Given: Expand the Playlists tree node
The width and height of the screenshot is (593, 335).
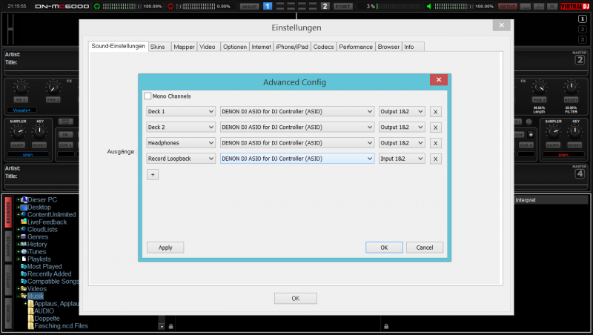Looking at the screenshot, I should pos(18,259).
